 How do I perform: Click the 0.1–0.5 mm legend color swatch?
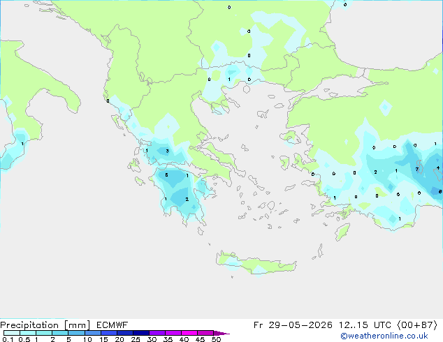[12, 333]
